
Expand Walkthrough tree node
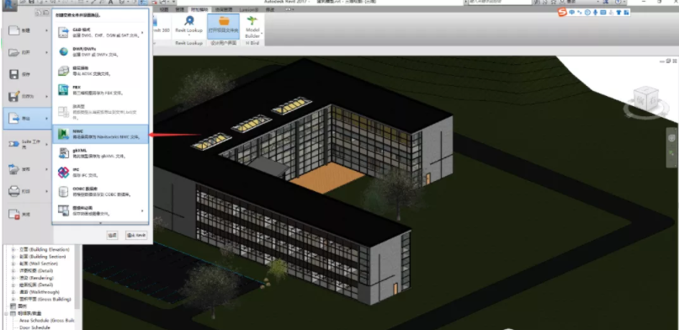click(x=13, y=292)
